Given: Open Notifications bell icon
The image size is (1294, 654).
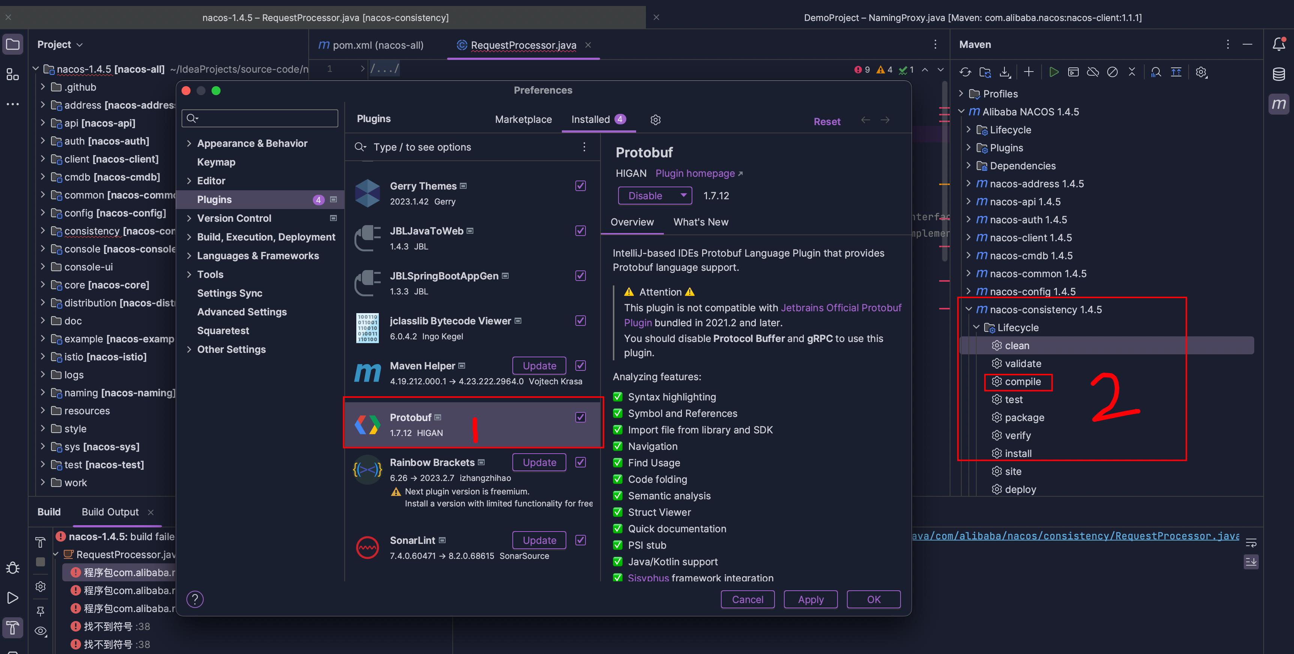Looking at the screenshot, I should (1279, 44).
